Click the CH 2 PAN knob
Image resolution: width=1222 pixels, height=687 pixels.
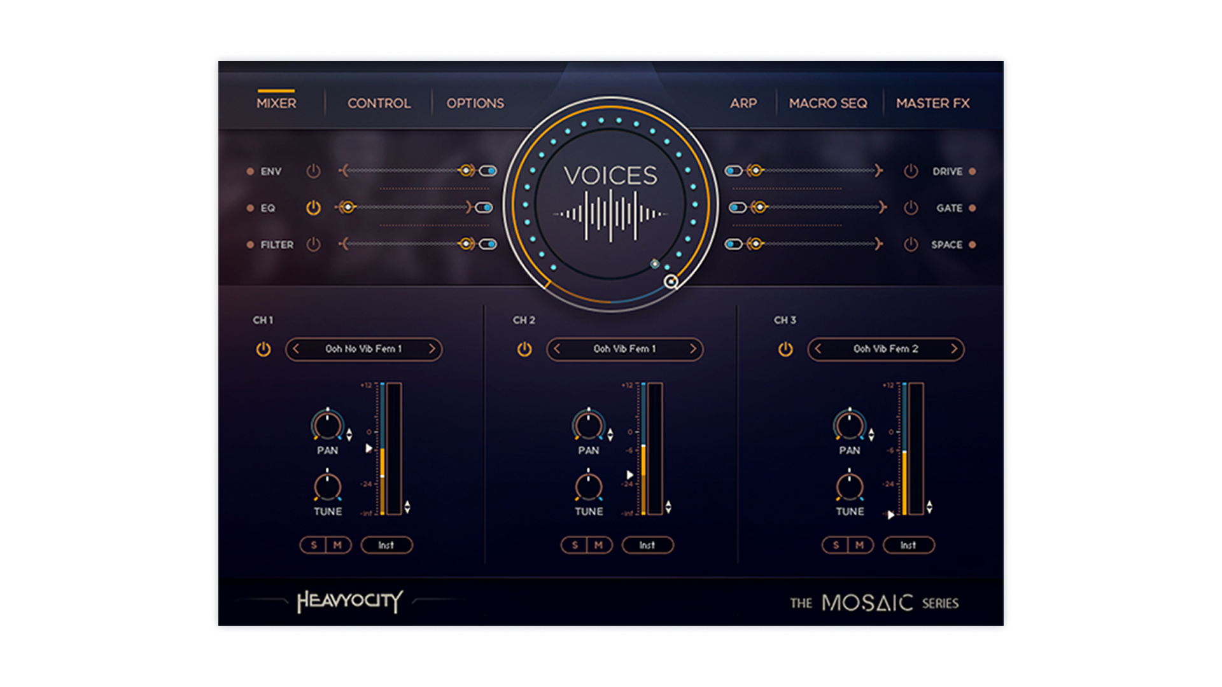click(x=588, y=426)
